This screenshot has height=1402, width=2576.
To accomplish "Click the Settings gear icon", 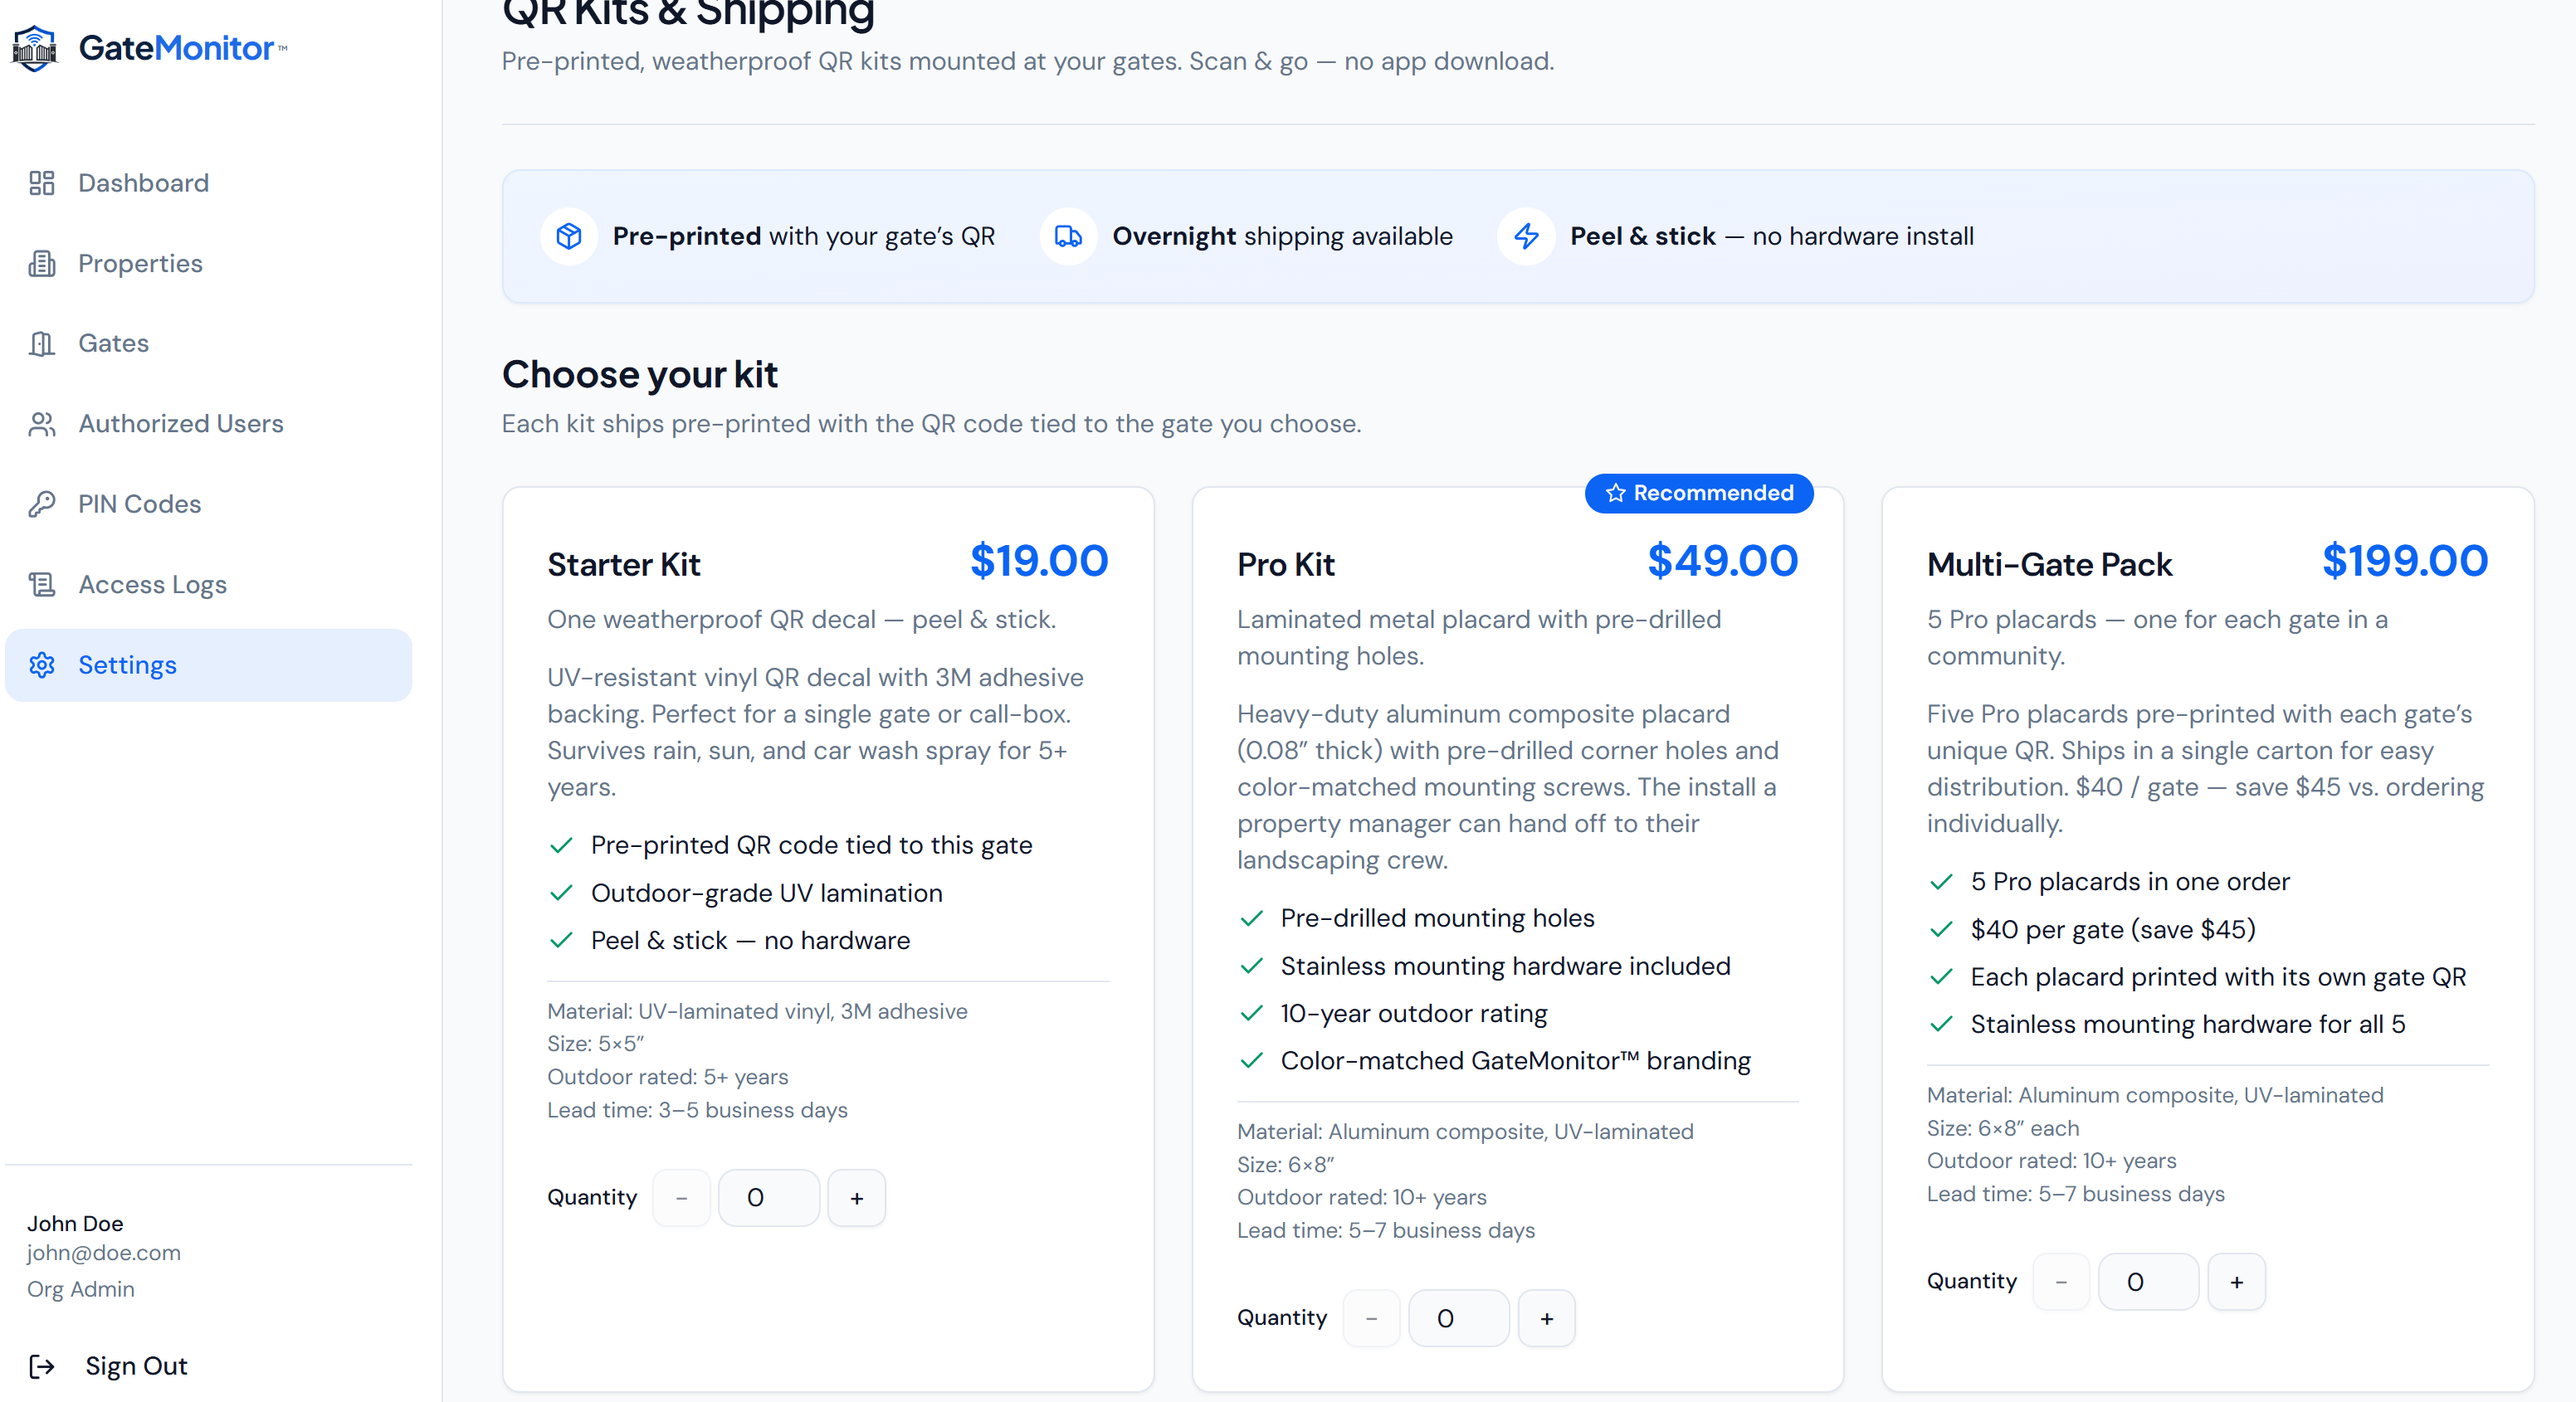I will (x=42, y=665).
